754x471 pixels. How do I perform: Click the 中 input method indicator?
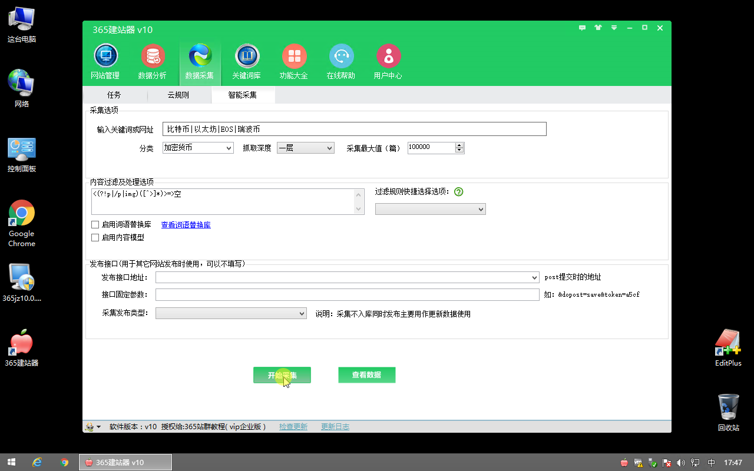click(x=711, y=463)
